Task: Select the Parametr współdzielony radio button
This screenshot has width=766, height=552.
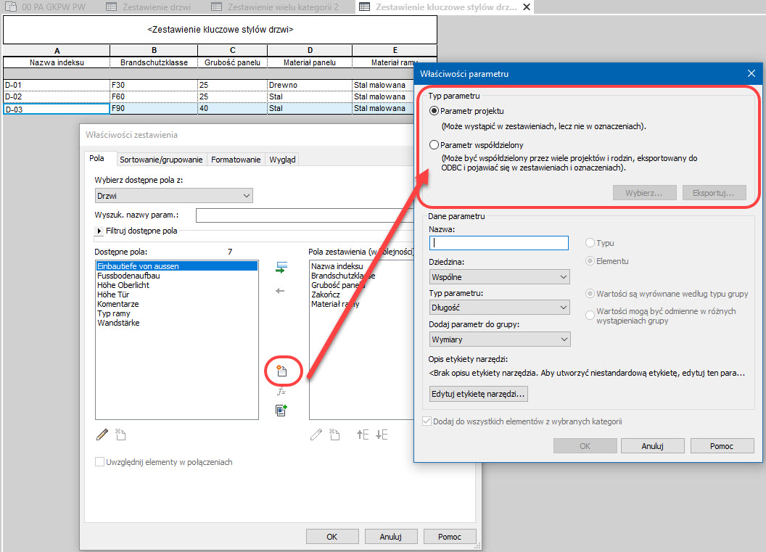Action: pos(435,145)
